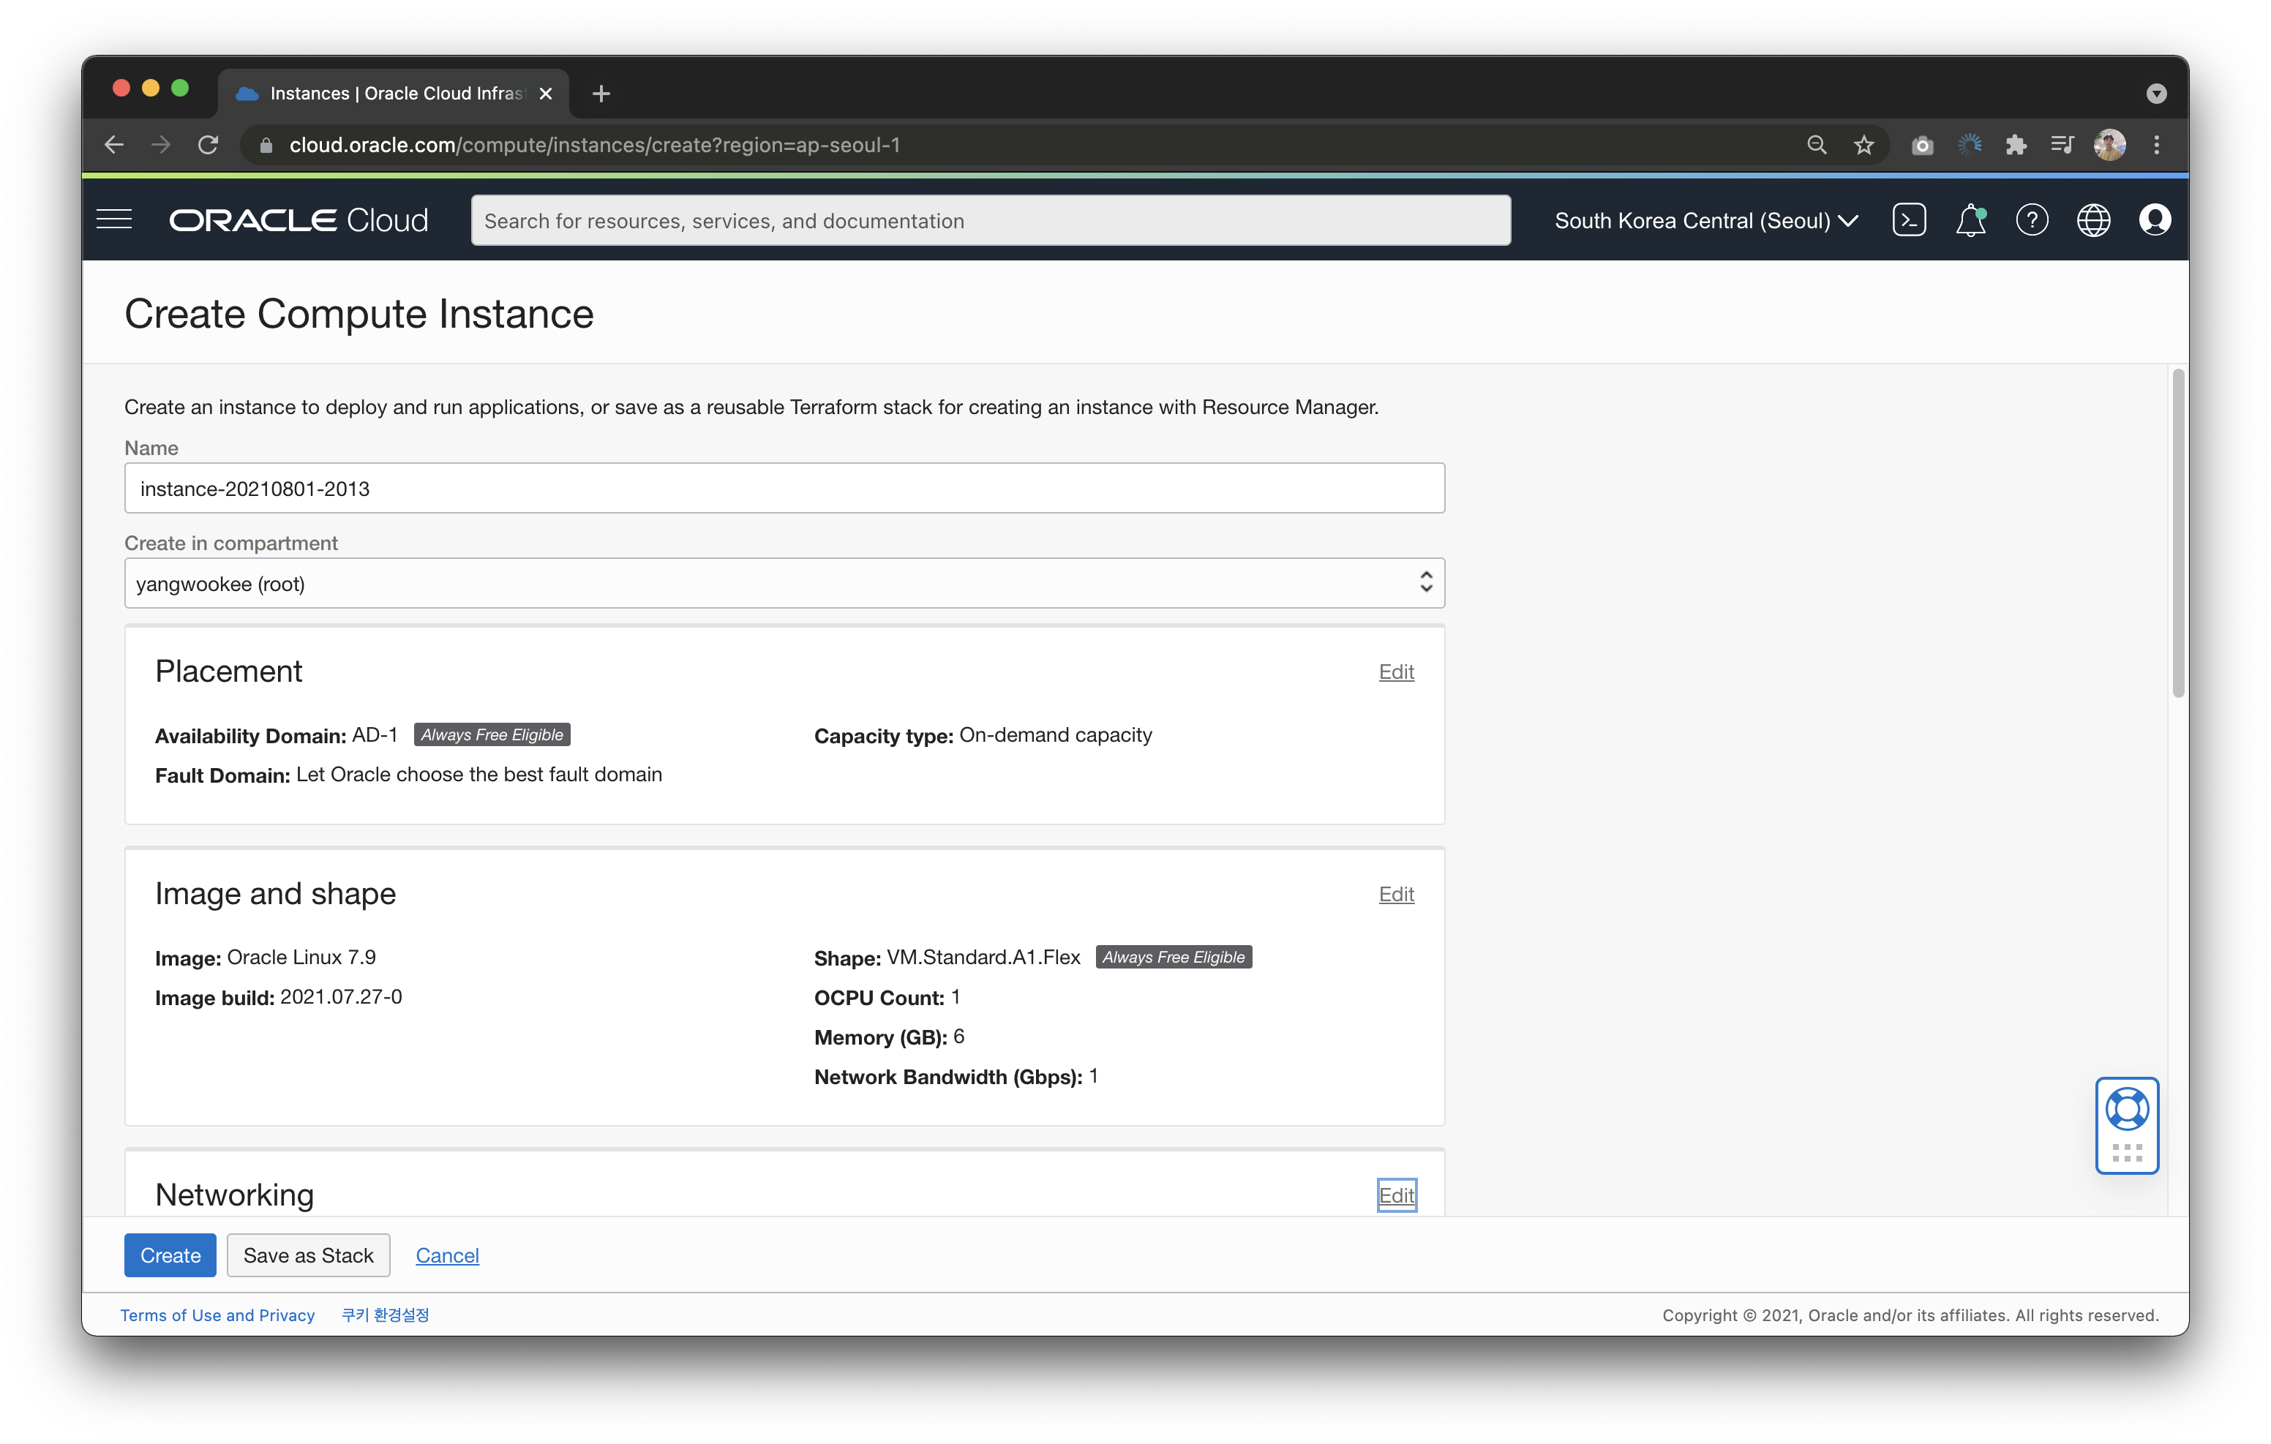Click the tab search down-arrow icon

pyautogui.click(x=2156, y=94)
